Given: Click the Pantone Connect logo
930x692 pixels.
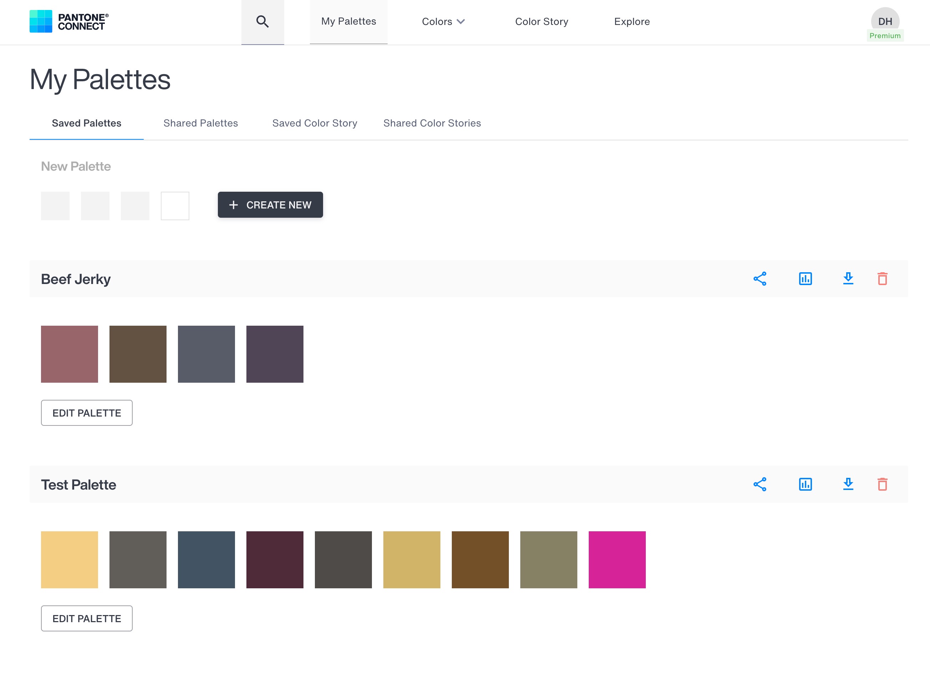Looking at the screenshot, I should click(69, 21).
